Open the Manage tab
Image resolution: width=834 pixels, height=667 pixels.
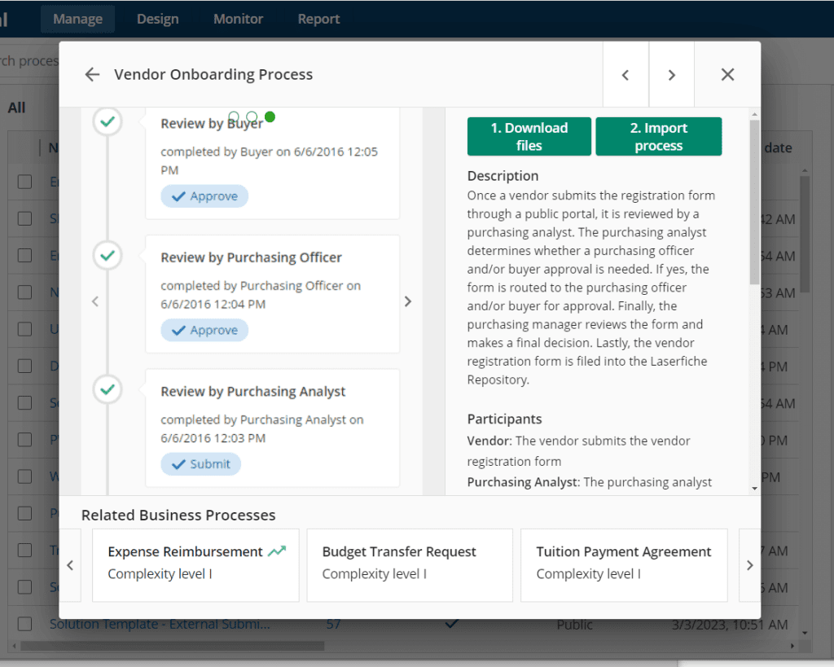(77, 20)
